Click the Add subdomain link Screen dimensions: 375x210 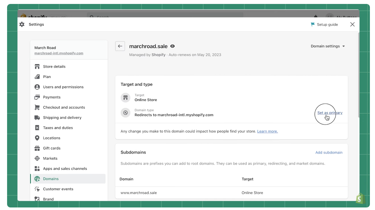pyautogui.click(x=329, y=152)
